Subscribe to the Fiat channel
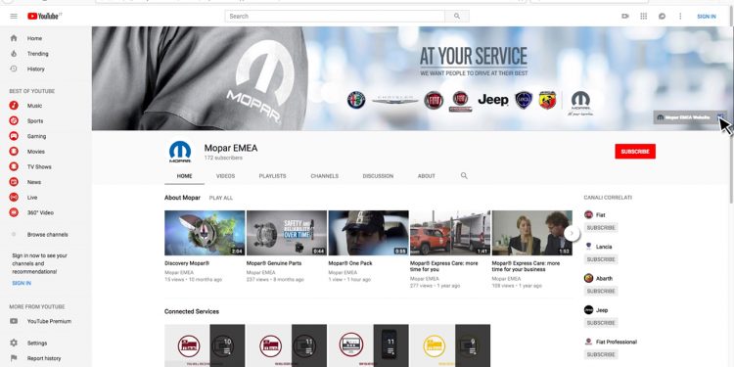 point(601,227)
